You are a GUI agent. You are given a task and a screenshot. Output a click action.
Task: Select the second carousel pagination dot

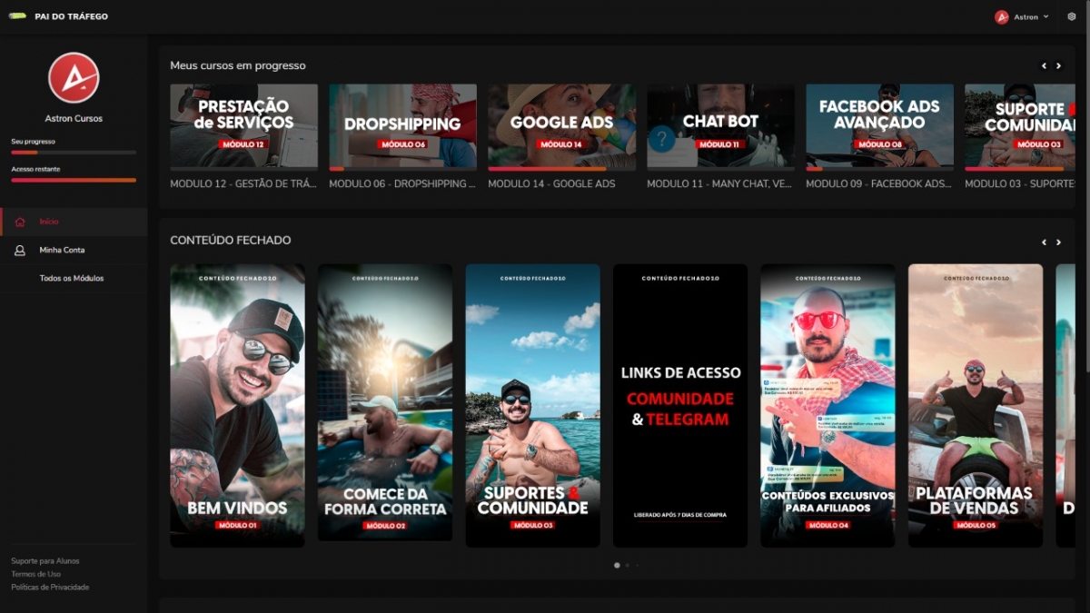pos(627,565)
